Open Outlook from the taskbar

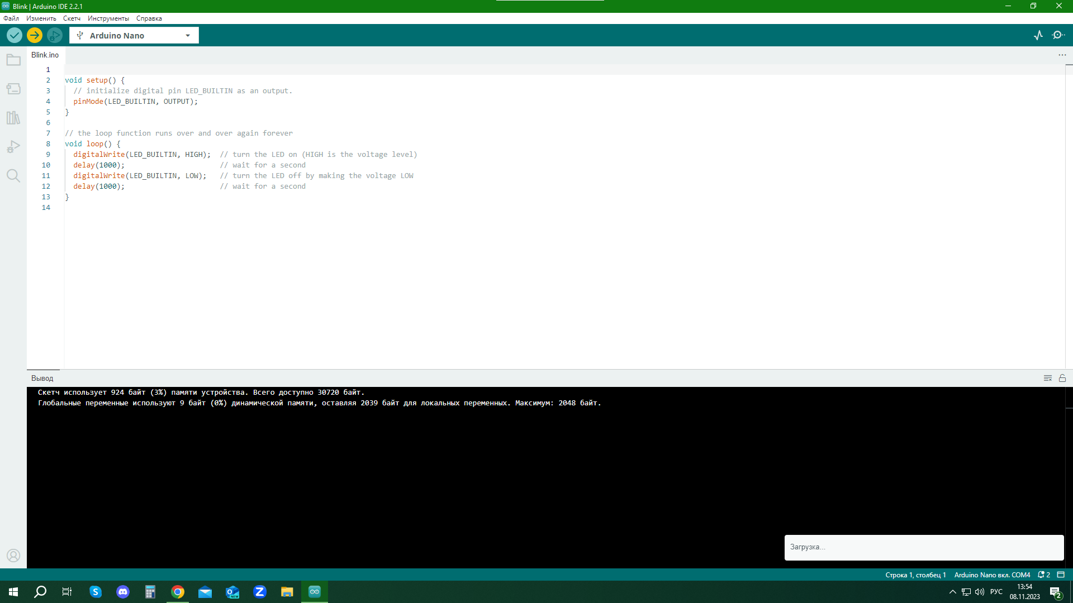tap(232, 592)
